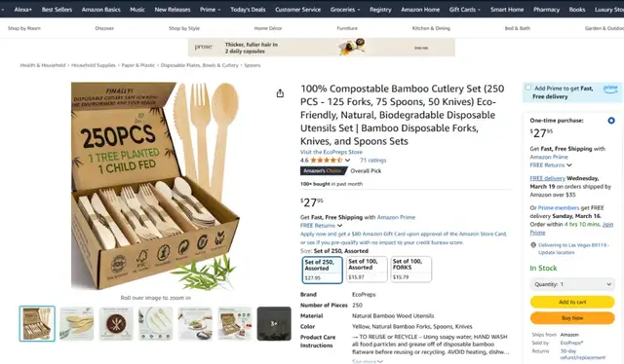Image resolution: width=624 pixels, height=364 pixels.
Task: Choose the Set of 100, FORKS size option
Action: tap(410, 270)
